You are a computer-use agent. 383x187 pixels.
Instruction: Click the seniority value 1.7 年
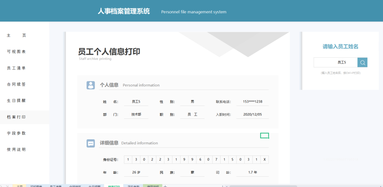(252, 173)
